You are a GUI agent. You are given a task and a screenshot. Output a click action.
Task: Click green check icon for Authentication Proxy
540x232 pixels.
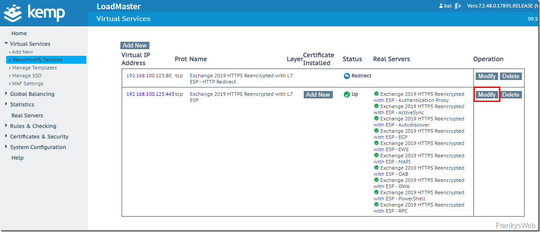coord(376,94)
